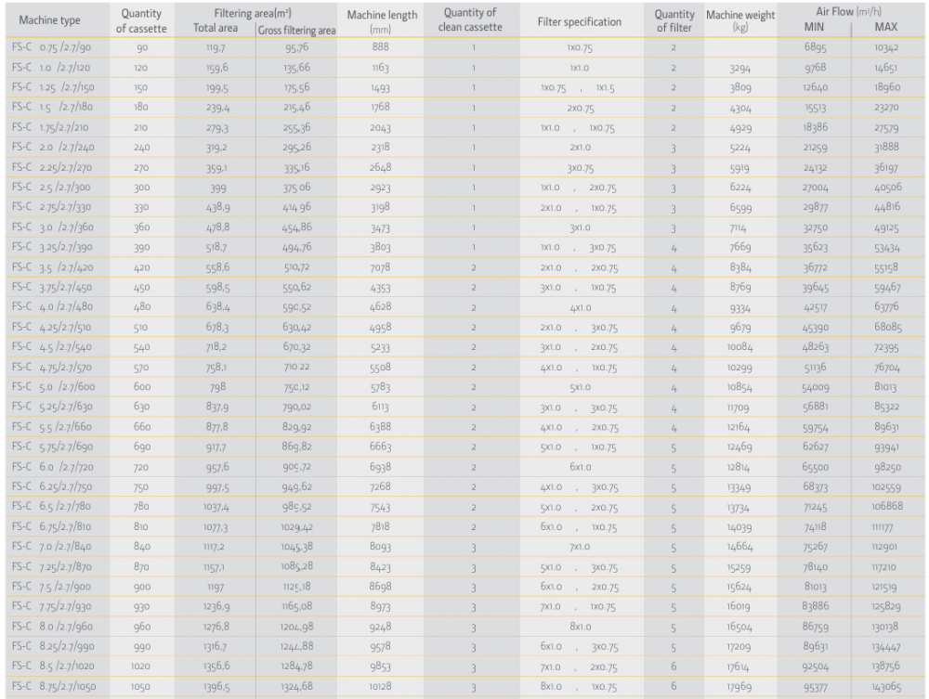This screenshot has width=929, height=699.
Task: Click MAX air flow value "106868"
Action: [x=886, y=507]
